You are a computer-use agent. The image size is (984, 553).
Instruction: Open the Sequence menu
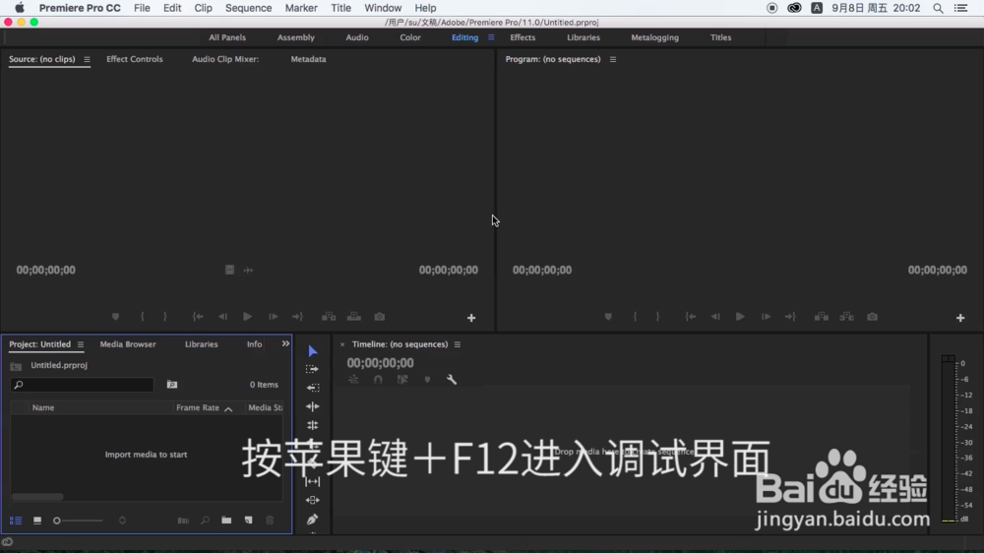249,8
